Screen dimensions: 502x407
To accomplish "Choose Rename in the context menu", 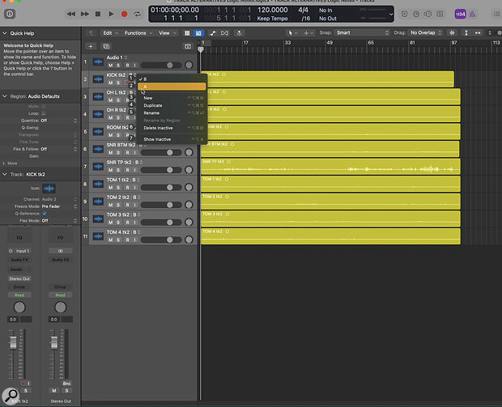I will (172, 113).
